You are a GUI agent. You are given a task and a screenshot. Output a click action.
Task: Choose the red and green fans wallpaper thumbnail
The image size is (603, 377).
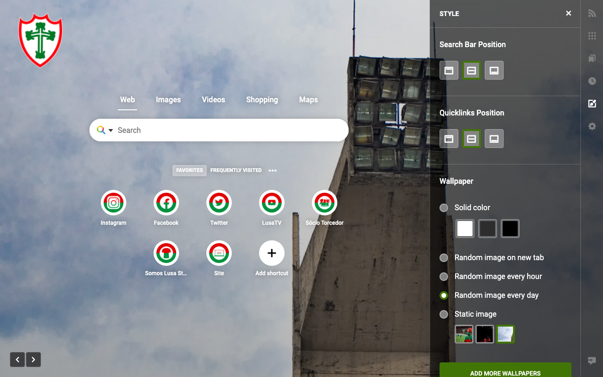click(x=464, y=334)
